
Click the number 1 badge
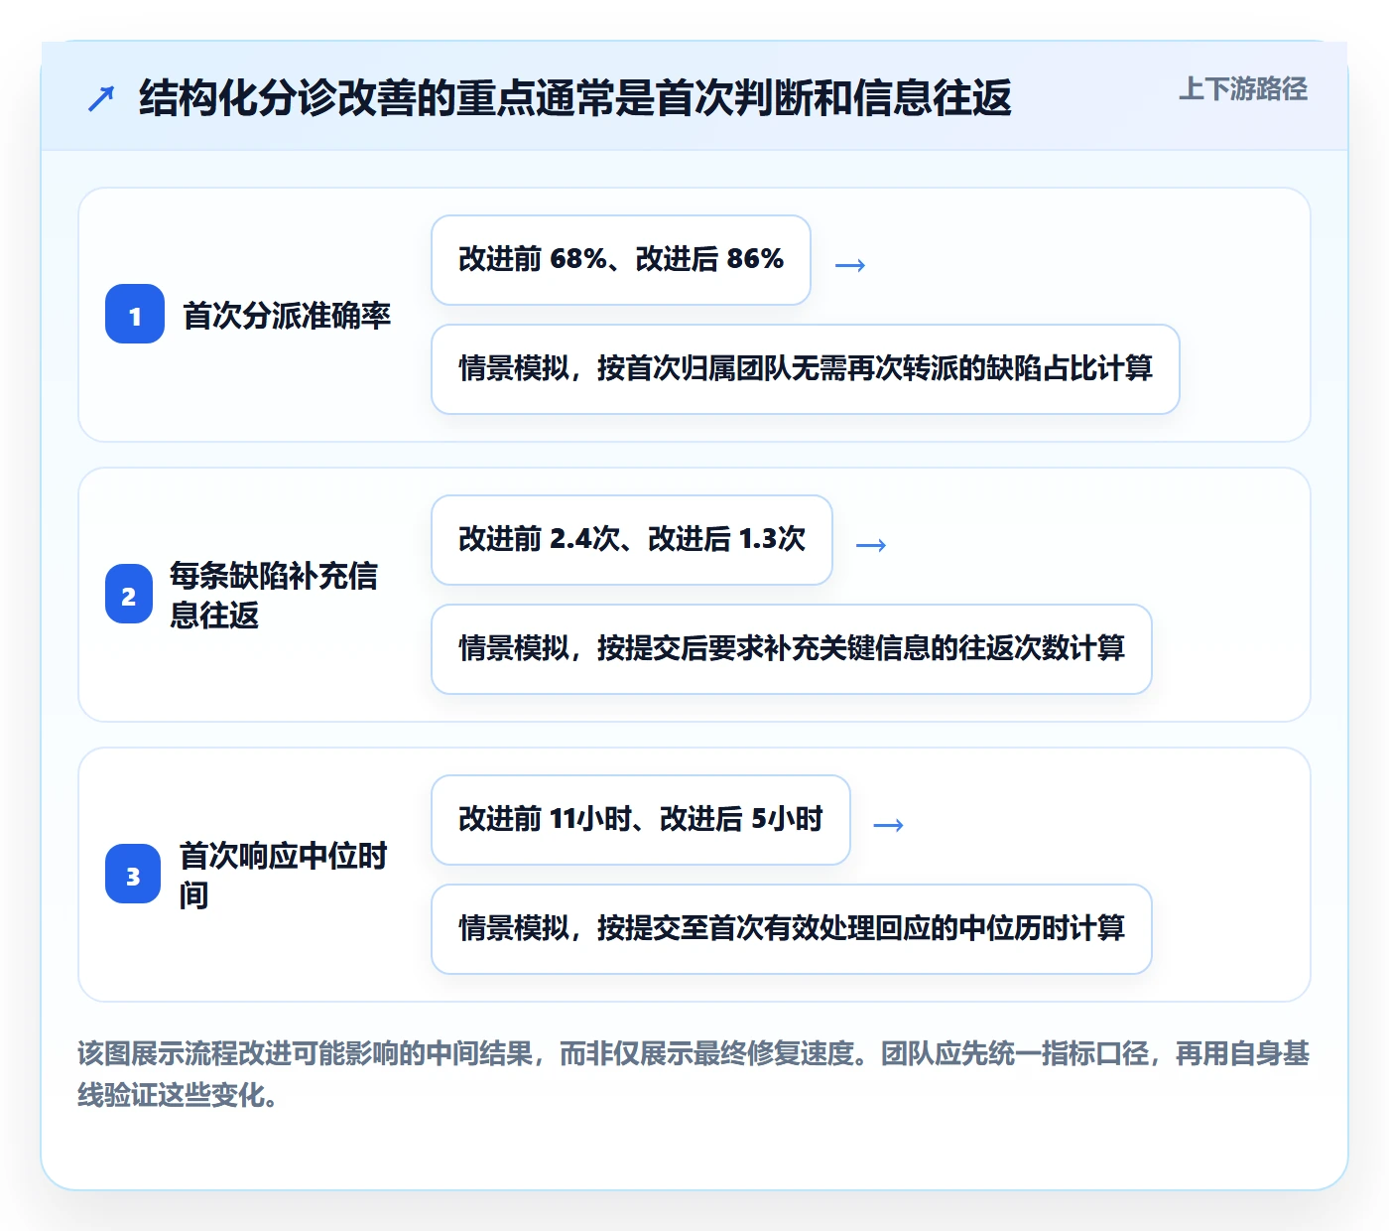click(135, 314)
